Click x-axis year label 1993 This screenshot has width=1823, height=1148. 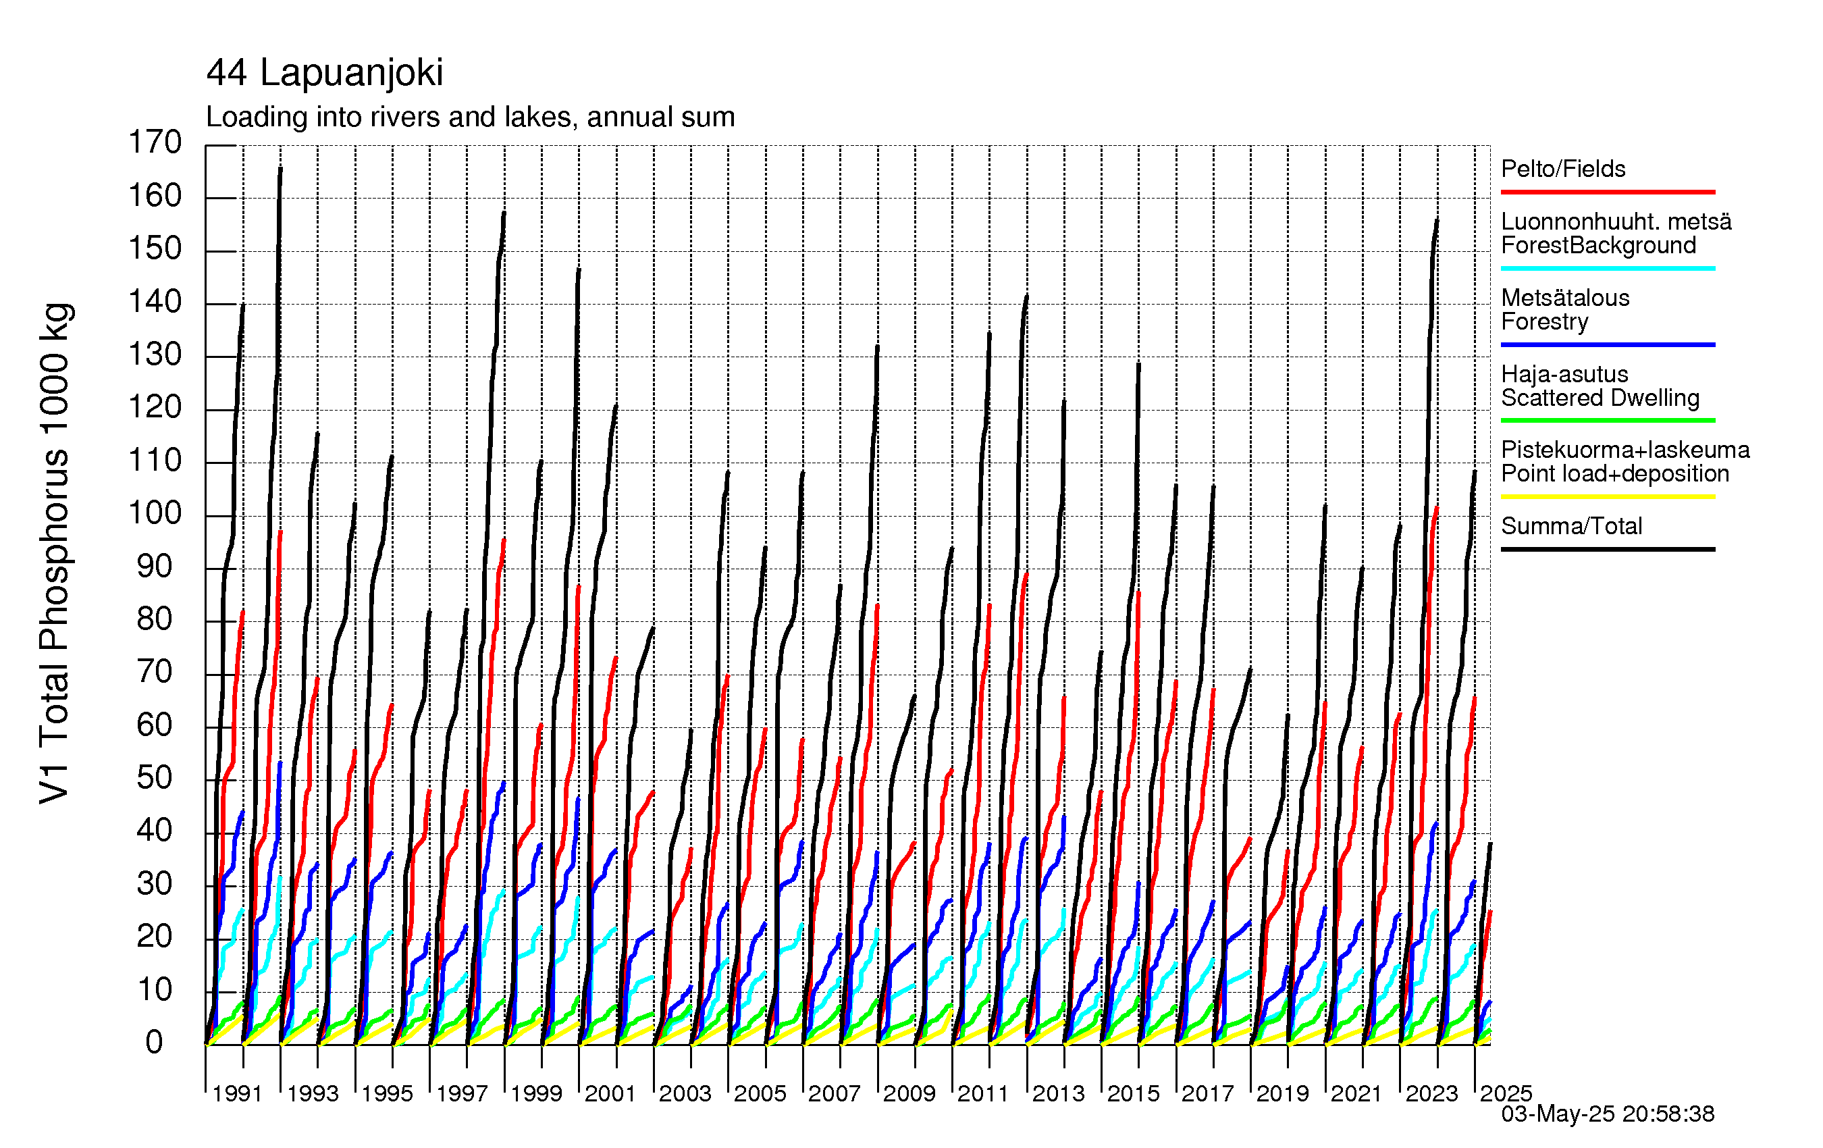tap(312, 1093)
